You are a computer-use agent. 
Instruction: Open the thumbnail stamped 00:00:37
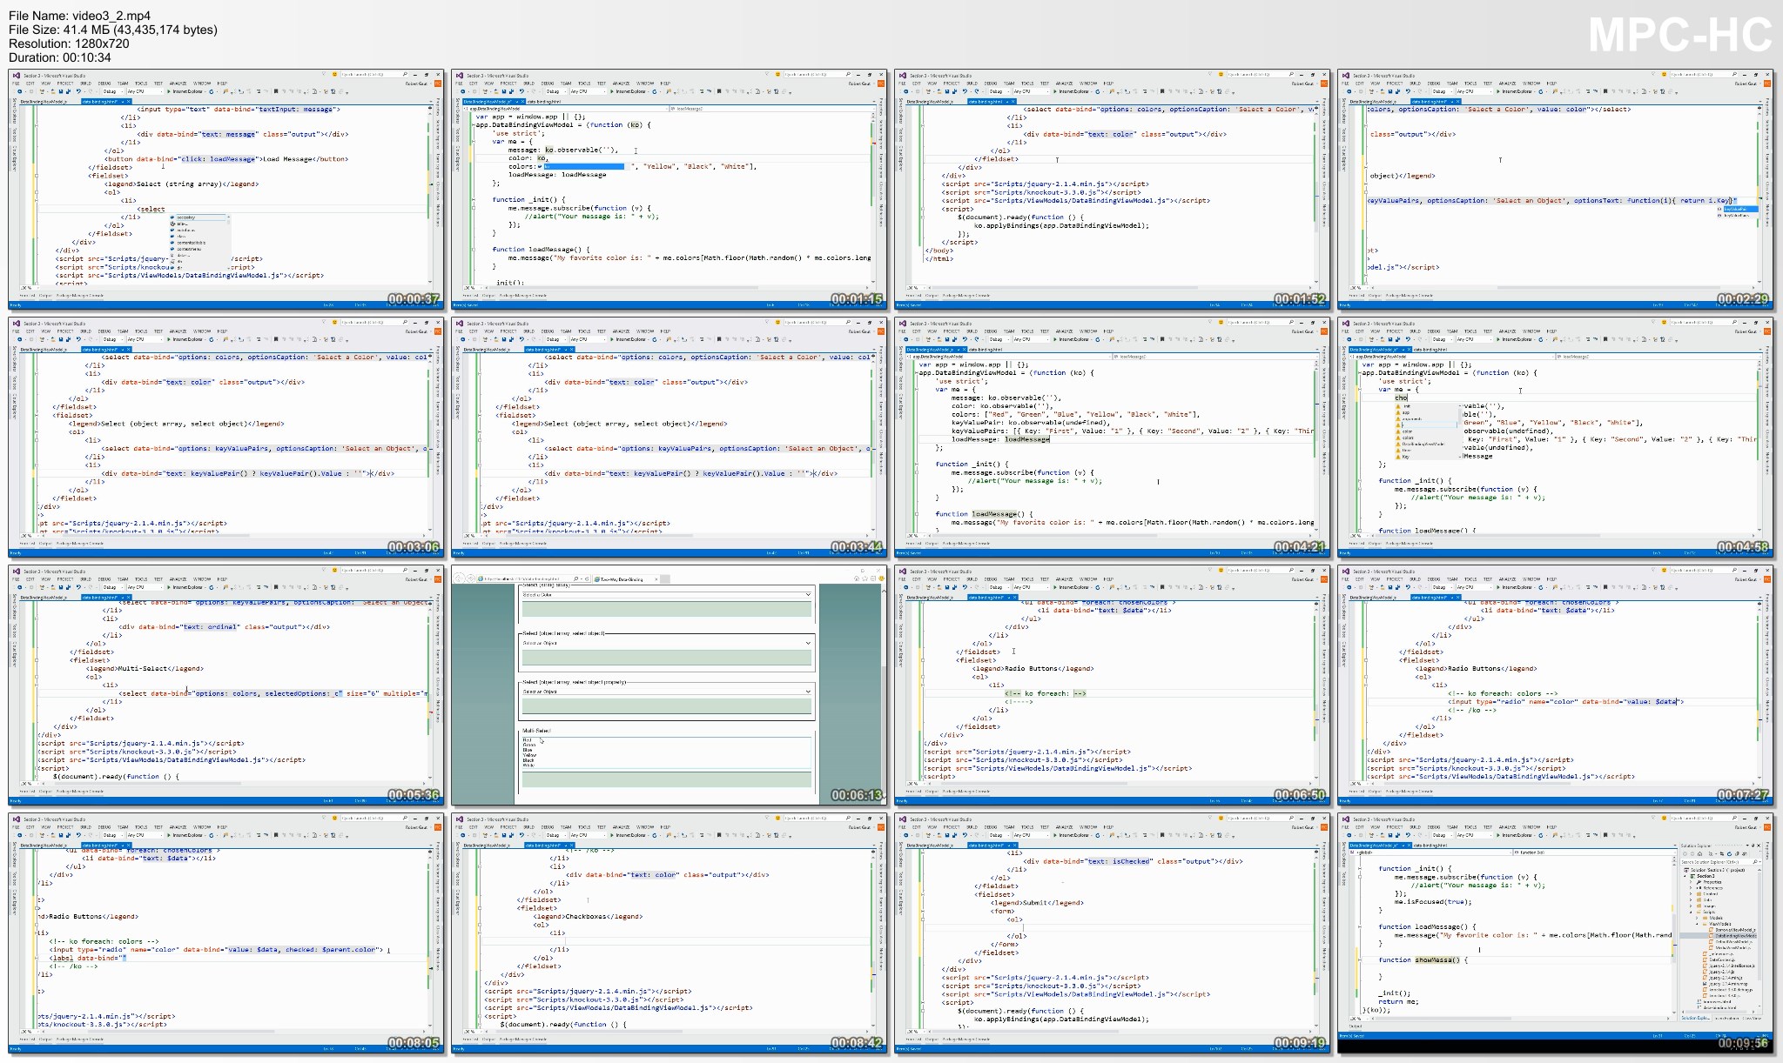pyautogui.click(x=226, y=190)
